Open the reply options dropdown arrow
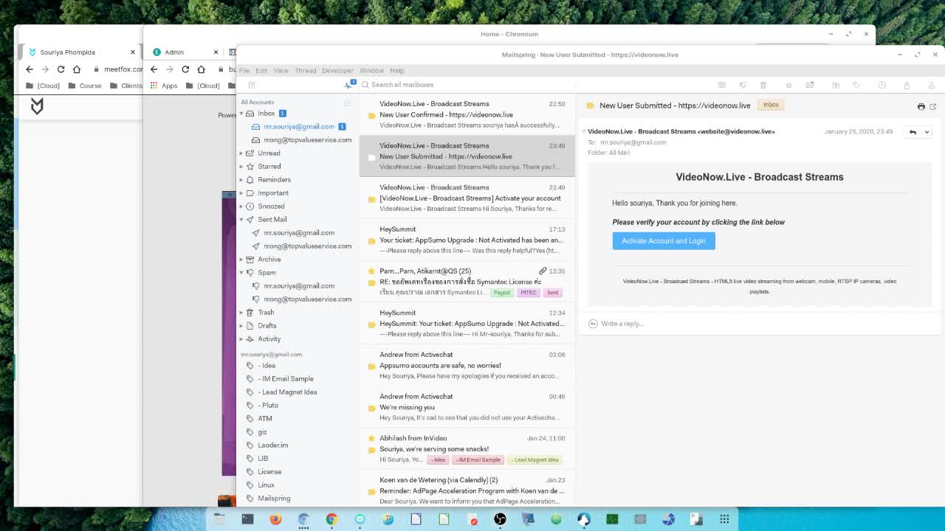This screenshot has height=531, width=945. 927,132
